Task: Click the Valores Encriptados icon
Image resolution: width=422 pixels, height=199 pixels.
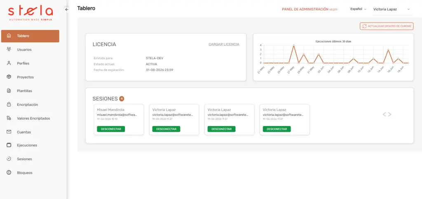Action: click(x=9, y=118)
